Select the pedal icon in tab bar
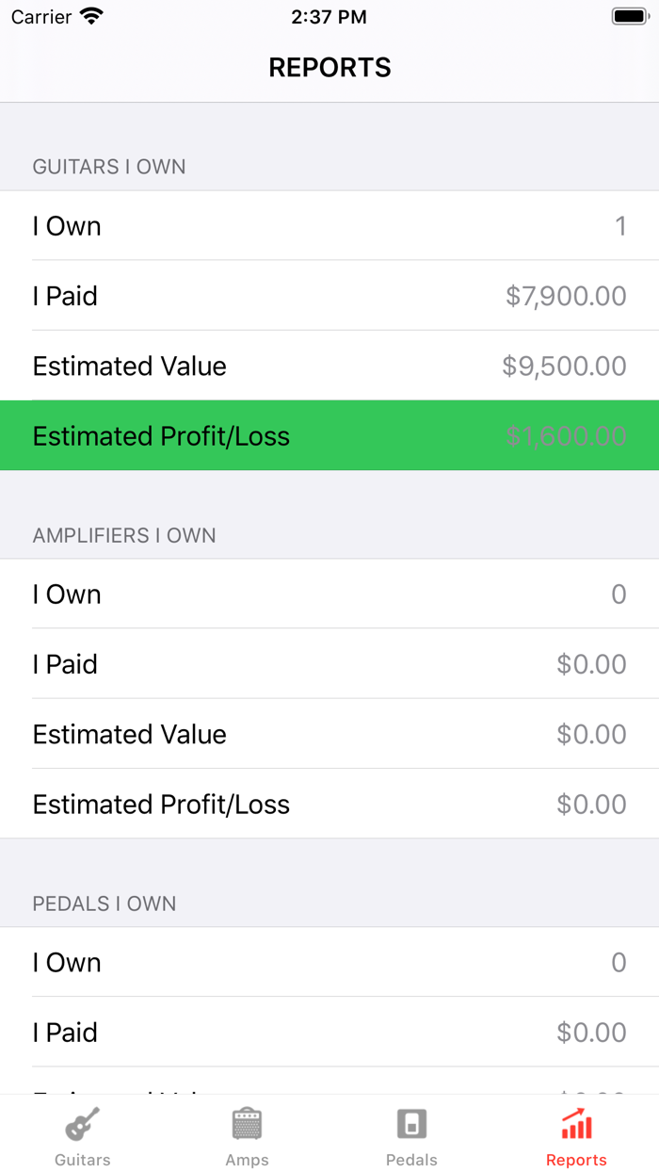The height and width of the screenshot is (1172, 659). click(x=411, y=1124)
